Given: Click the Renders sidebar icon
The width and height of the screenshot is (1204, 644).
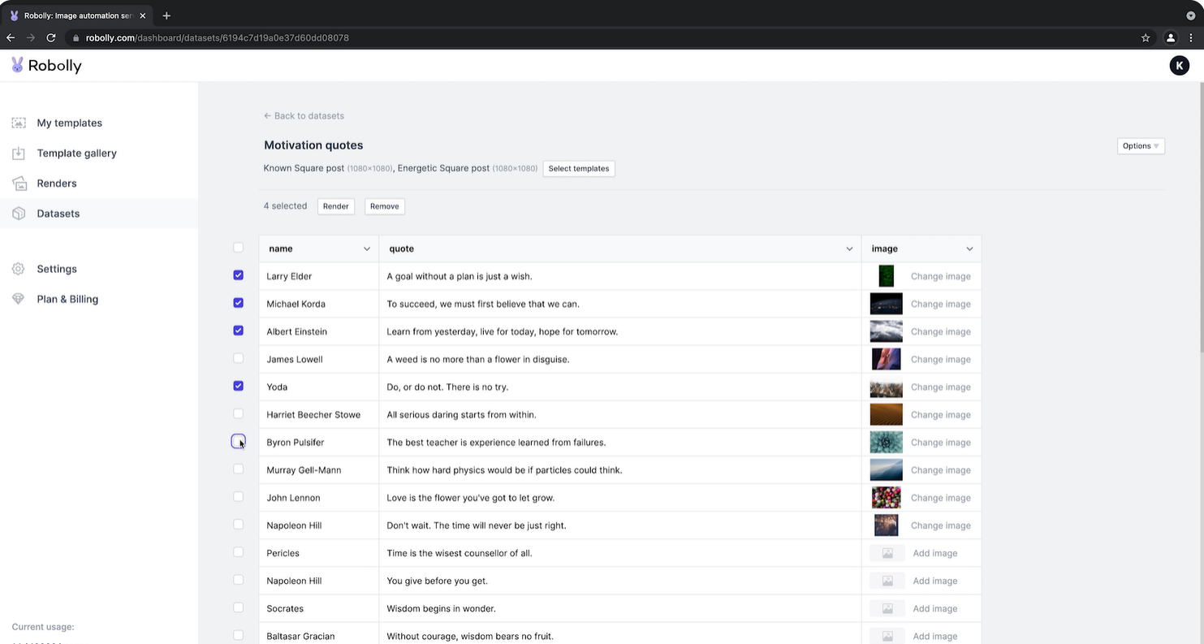Looking at the screenshot, I should (x=18, y=183).
